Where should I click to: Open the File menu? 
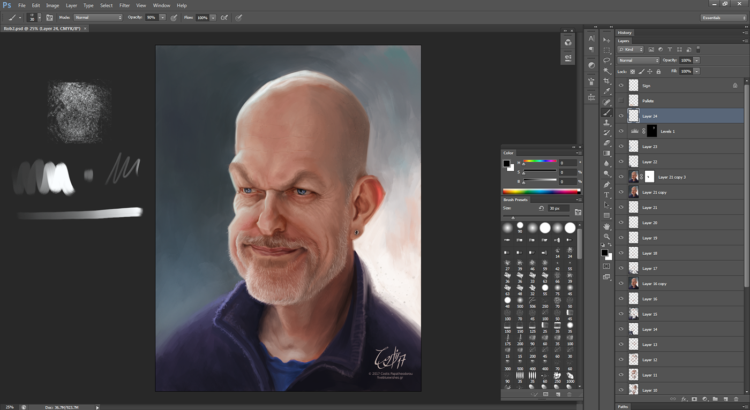tap(22, 5)
